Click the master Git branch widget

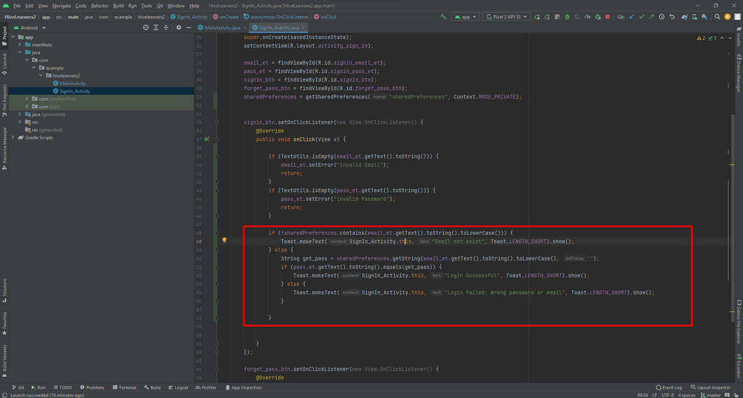[710, 395]
